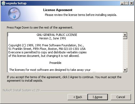Click the empty scrollbar track below the thumb
Viewport: 135px width, 104px height.
click(x=125, y=53)
